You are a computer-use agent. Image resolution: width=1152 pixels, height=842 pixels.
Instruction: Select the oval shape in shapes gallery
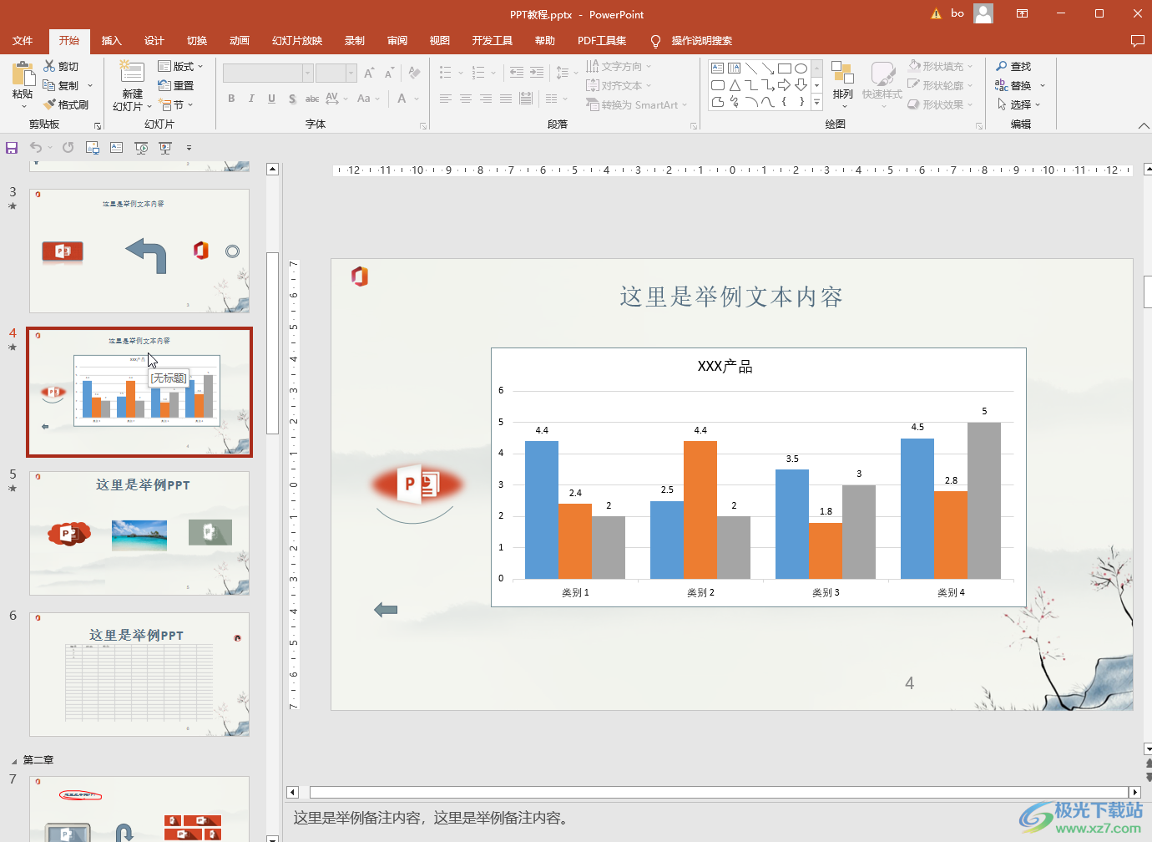click(801, 68)
